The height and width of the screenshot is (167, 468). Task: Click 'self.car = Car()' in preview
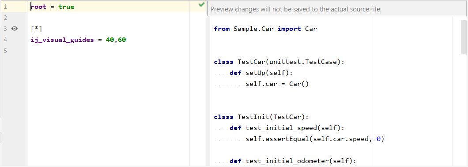click(x=277, y=84)
